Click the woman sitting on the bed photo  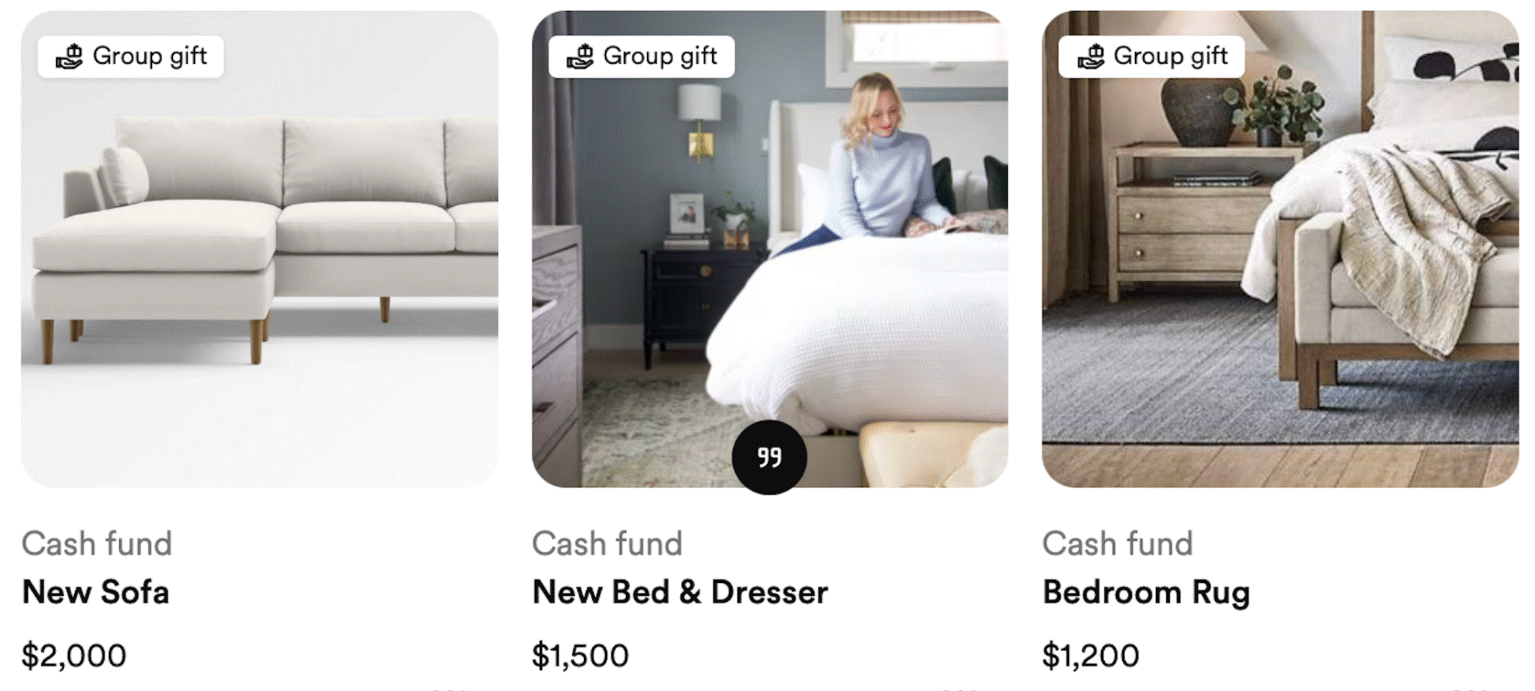tap(884, 165)
